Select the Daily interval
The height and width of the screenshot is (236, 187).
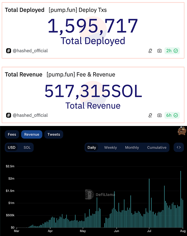point(92,147)
